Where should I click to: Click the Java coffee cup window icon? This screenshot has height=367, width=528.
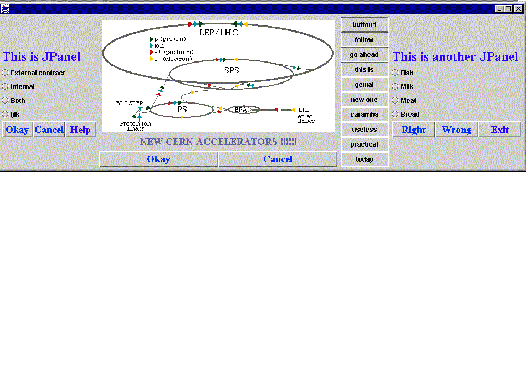click(5, 9)
